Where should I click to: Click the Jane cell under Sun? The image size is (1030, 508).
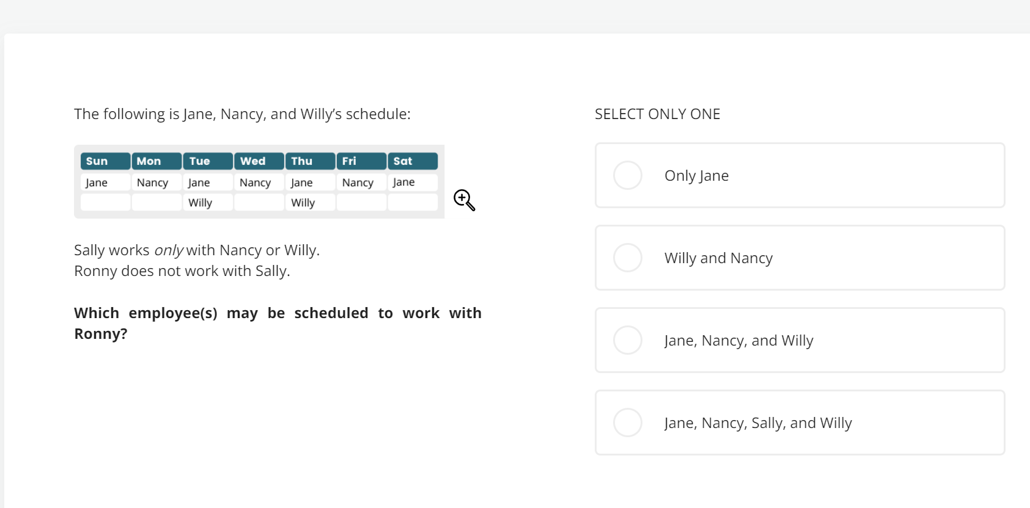click(105, 182)
